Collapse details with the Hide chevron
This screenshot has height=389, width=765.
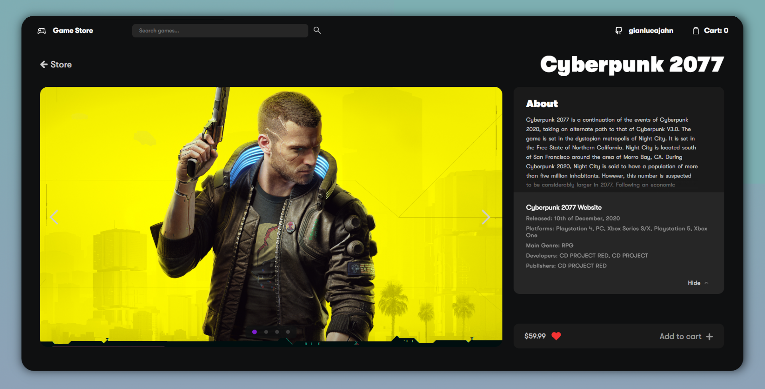coord(706,283)
